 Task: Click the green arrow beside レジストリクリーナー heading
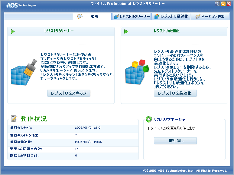coord(13,31)
